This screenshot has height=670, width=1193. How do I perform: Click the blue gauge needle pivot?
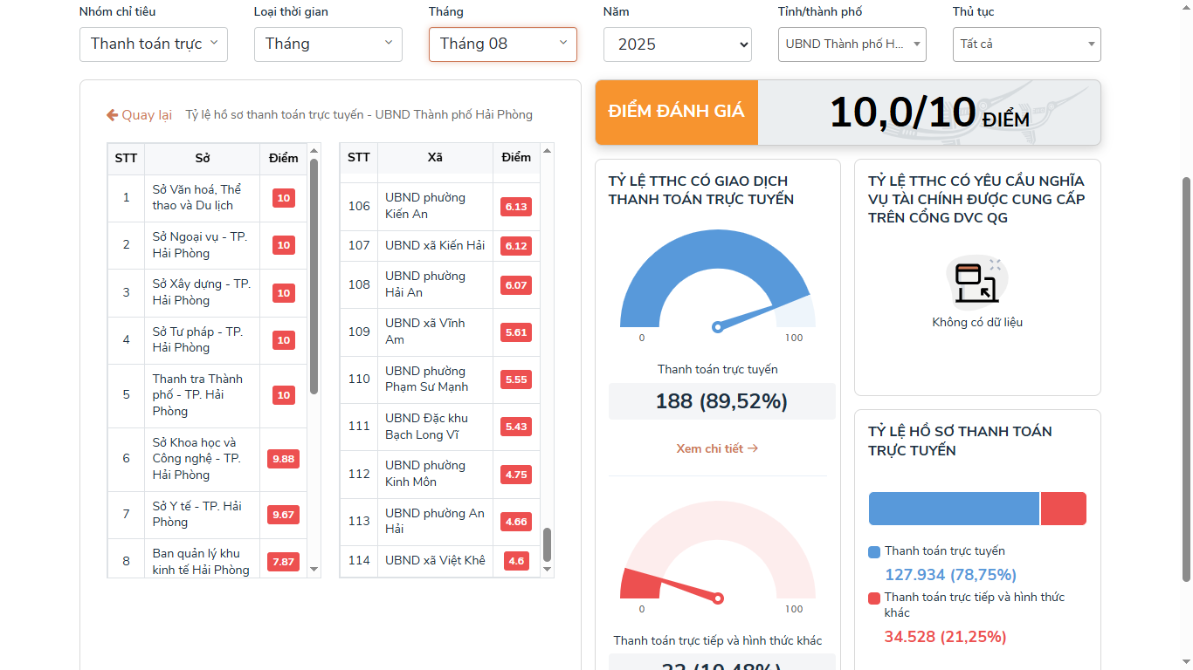(717, 327)
